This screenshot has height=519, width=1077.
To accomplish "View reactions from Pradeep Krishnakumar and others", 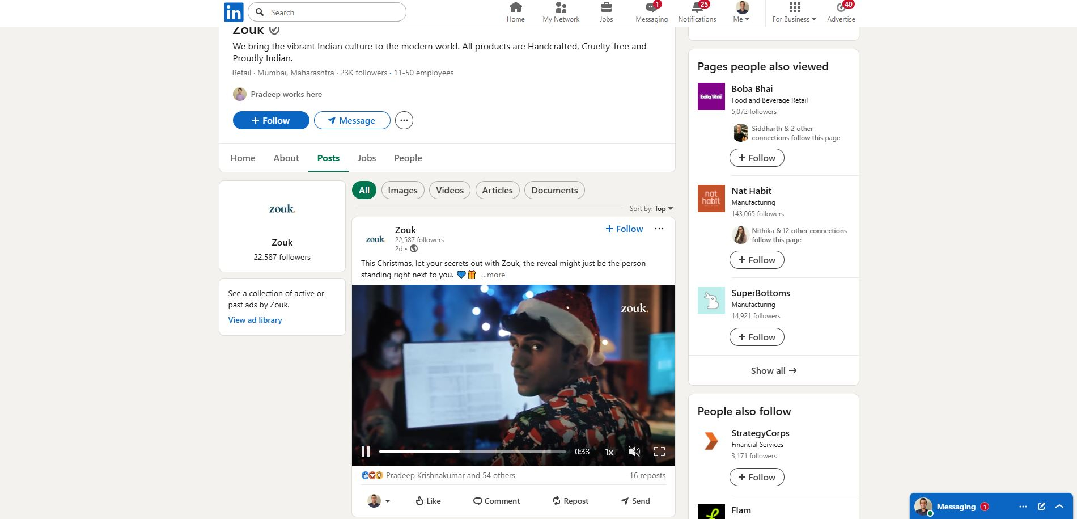I will pos(451,475).
